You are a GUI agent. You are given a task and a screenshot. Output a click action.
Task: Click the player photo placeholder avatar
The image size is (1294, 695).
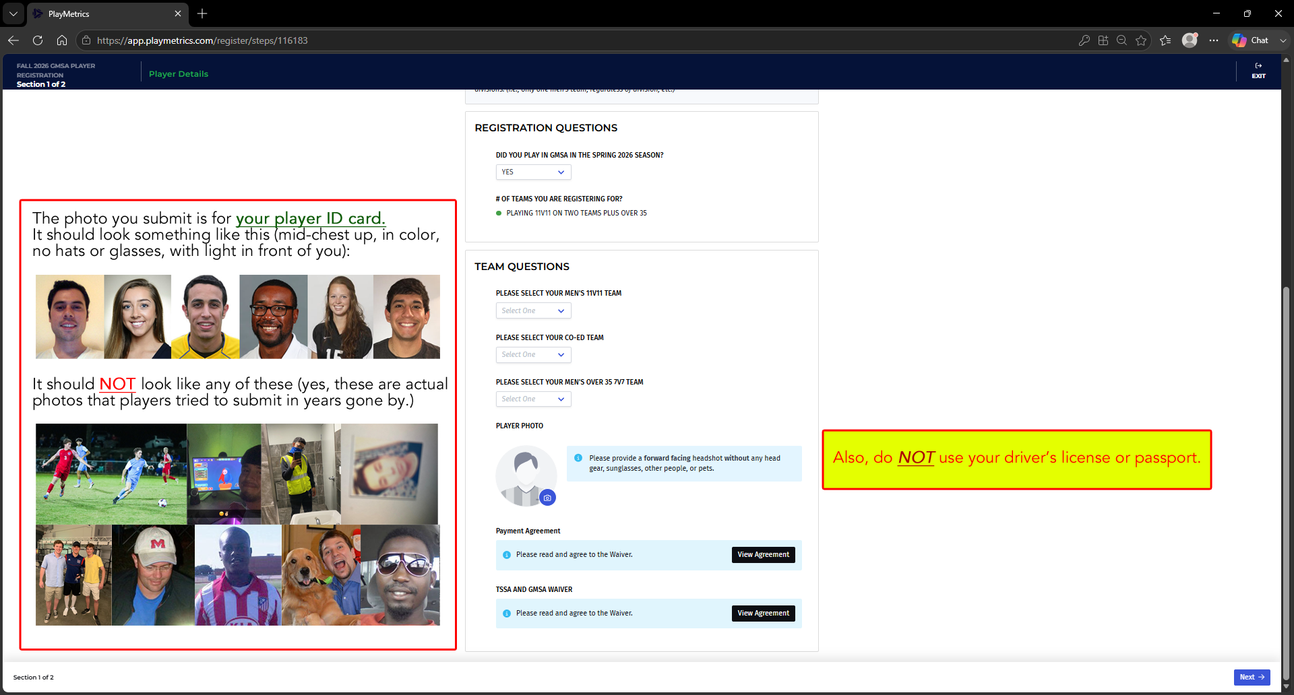click(526, 475)
